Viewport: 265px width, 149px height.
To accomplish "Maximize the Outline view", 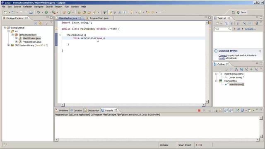I will (261, 64).
